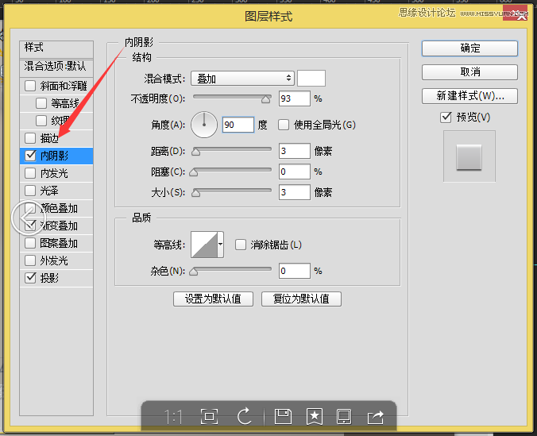537x436 pixels.
Task: Select the 内发光 style row label
Action: point(54,173)
